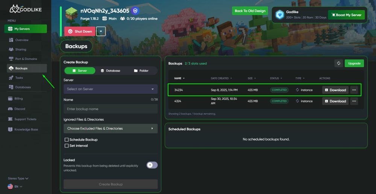Toggle the Locked backup switch
The width and height of the screenshot is (376, 194).
click(x=152, y=165)
